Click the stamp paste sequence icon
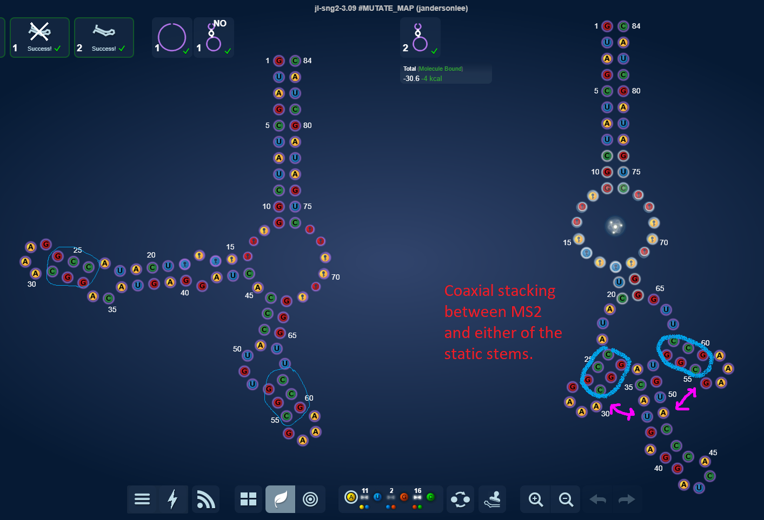The width and height of the screenshot is (764, 520). 492,499
